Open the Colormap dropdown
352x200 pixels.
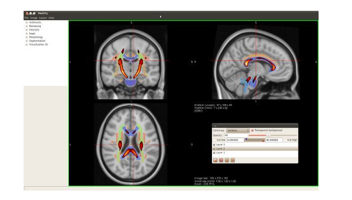237,130
